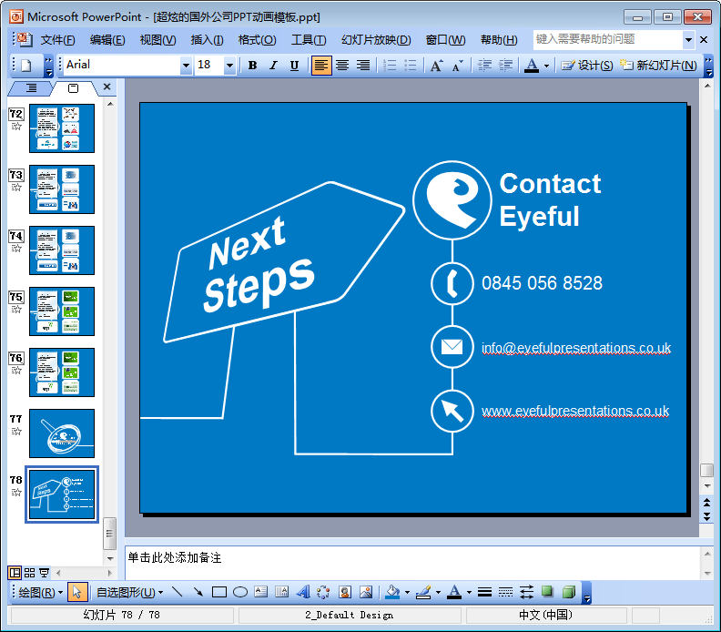This screenshot has width=721, height=632.
Task: Open the 设计(S) design pane
Action: pyautogui.click(x=587, y=66)
